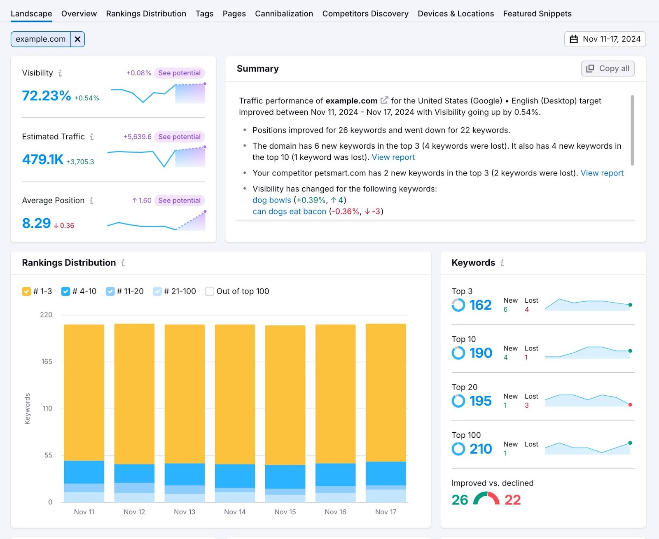Uncheck the # 21-100 rankings filter

click(157, 291)
